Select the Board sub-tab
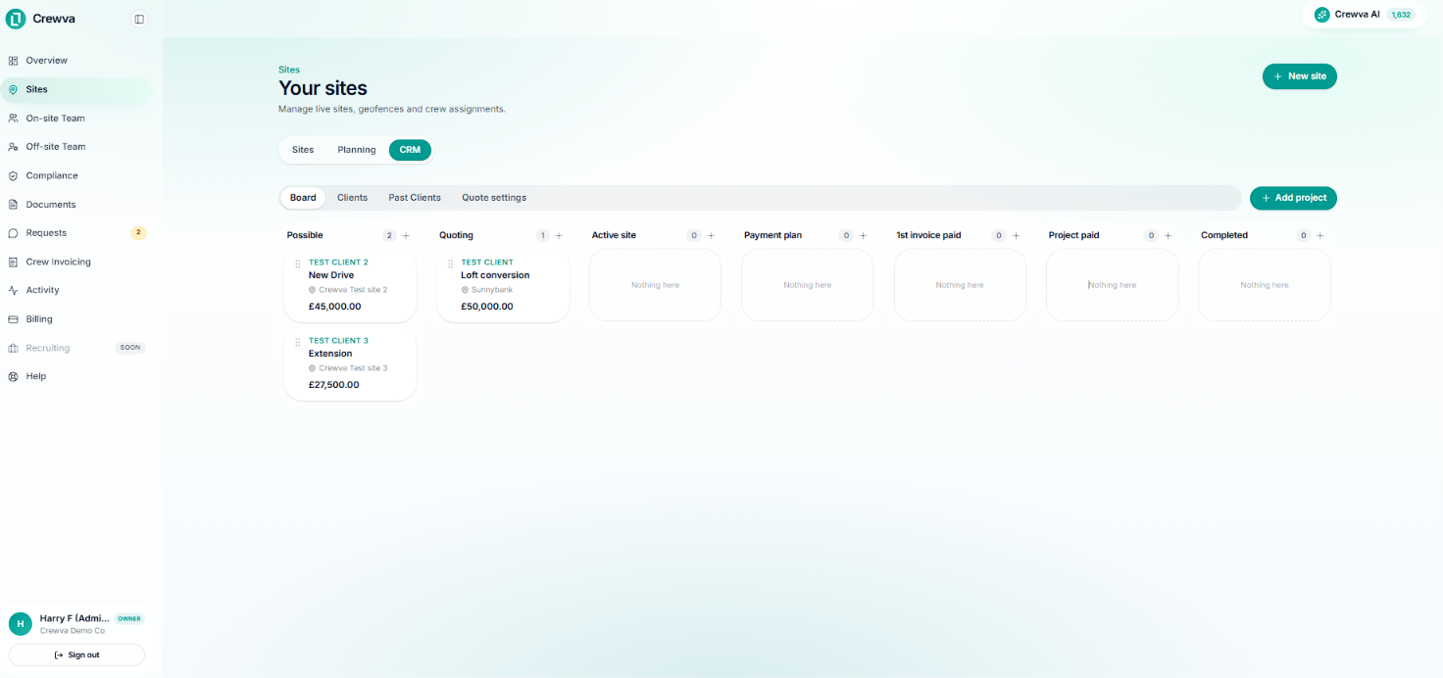The height and width of the screenshot is (678, 1443). tap(303, 198)
